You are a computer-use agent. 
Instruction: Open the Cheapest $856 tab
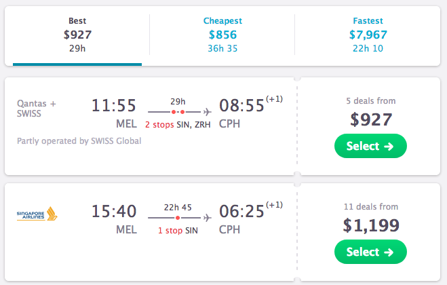(x=222, y=35)
